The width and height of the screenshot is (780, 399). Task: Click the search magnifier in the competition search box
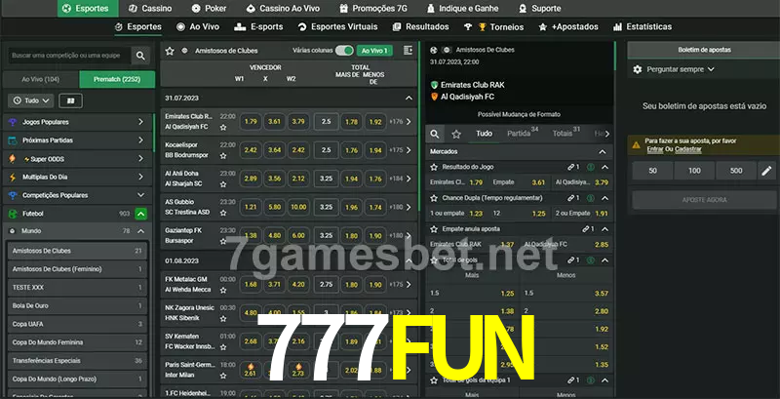click(x=140, y=56)
